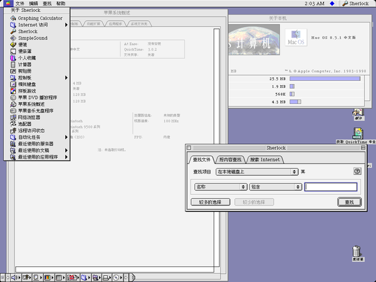Image resolution: width=376 pixels, height=282 pixels.
Task: Click the 2:03 AM menu bar clock
Action: click(315, 3)
